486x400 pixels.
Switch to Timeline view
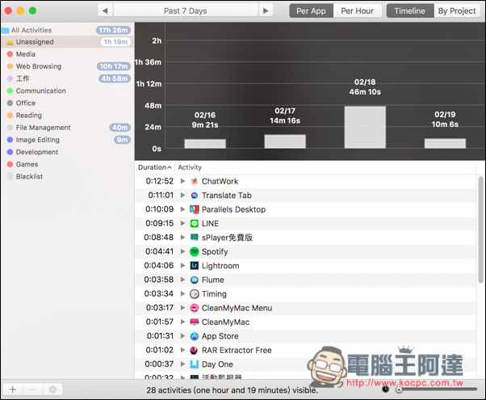coord(410,11)
